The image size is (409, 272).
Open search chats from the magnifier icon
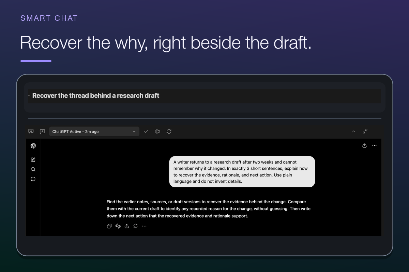click(x=33, y=169)
